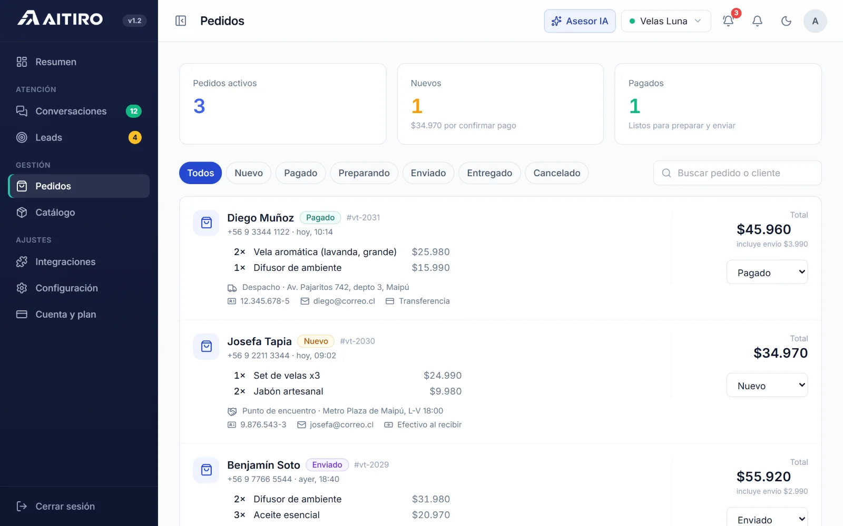This screenshot has height=526, width=843.
Task: Go to Configuración page
Action: tap(79, 288)
